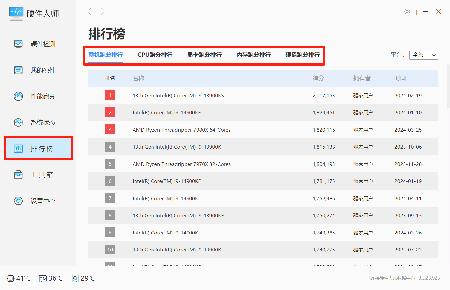The height and width of the screenshot is (290, 450).
Task: Open 系统状态 system status icon
Action: pyautogui.click(x=18, y=122)
